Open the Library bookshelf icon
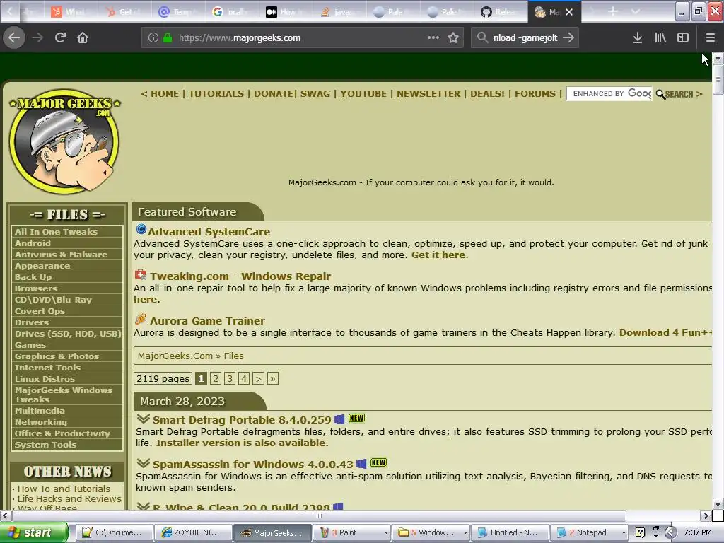 click(x=660, y=37)
